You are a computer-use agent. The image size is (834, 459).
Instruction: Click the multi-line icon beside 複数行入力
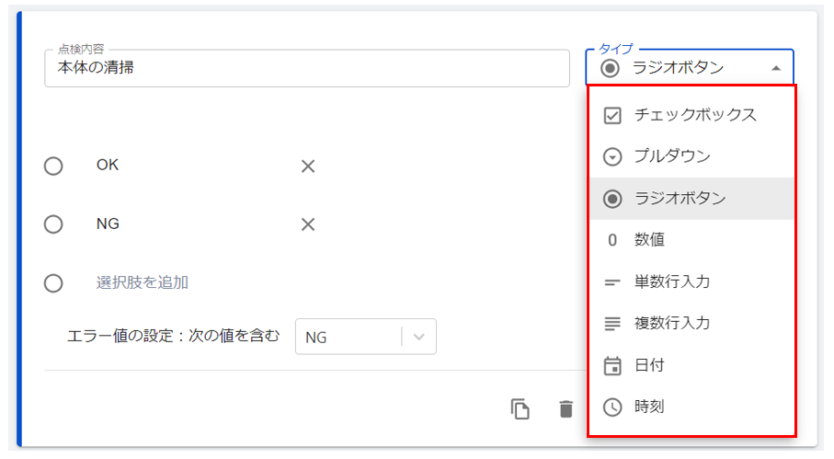point(612,324)
